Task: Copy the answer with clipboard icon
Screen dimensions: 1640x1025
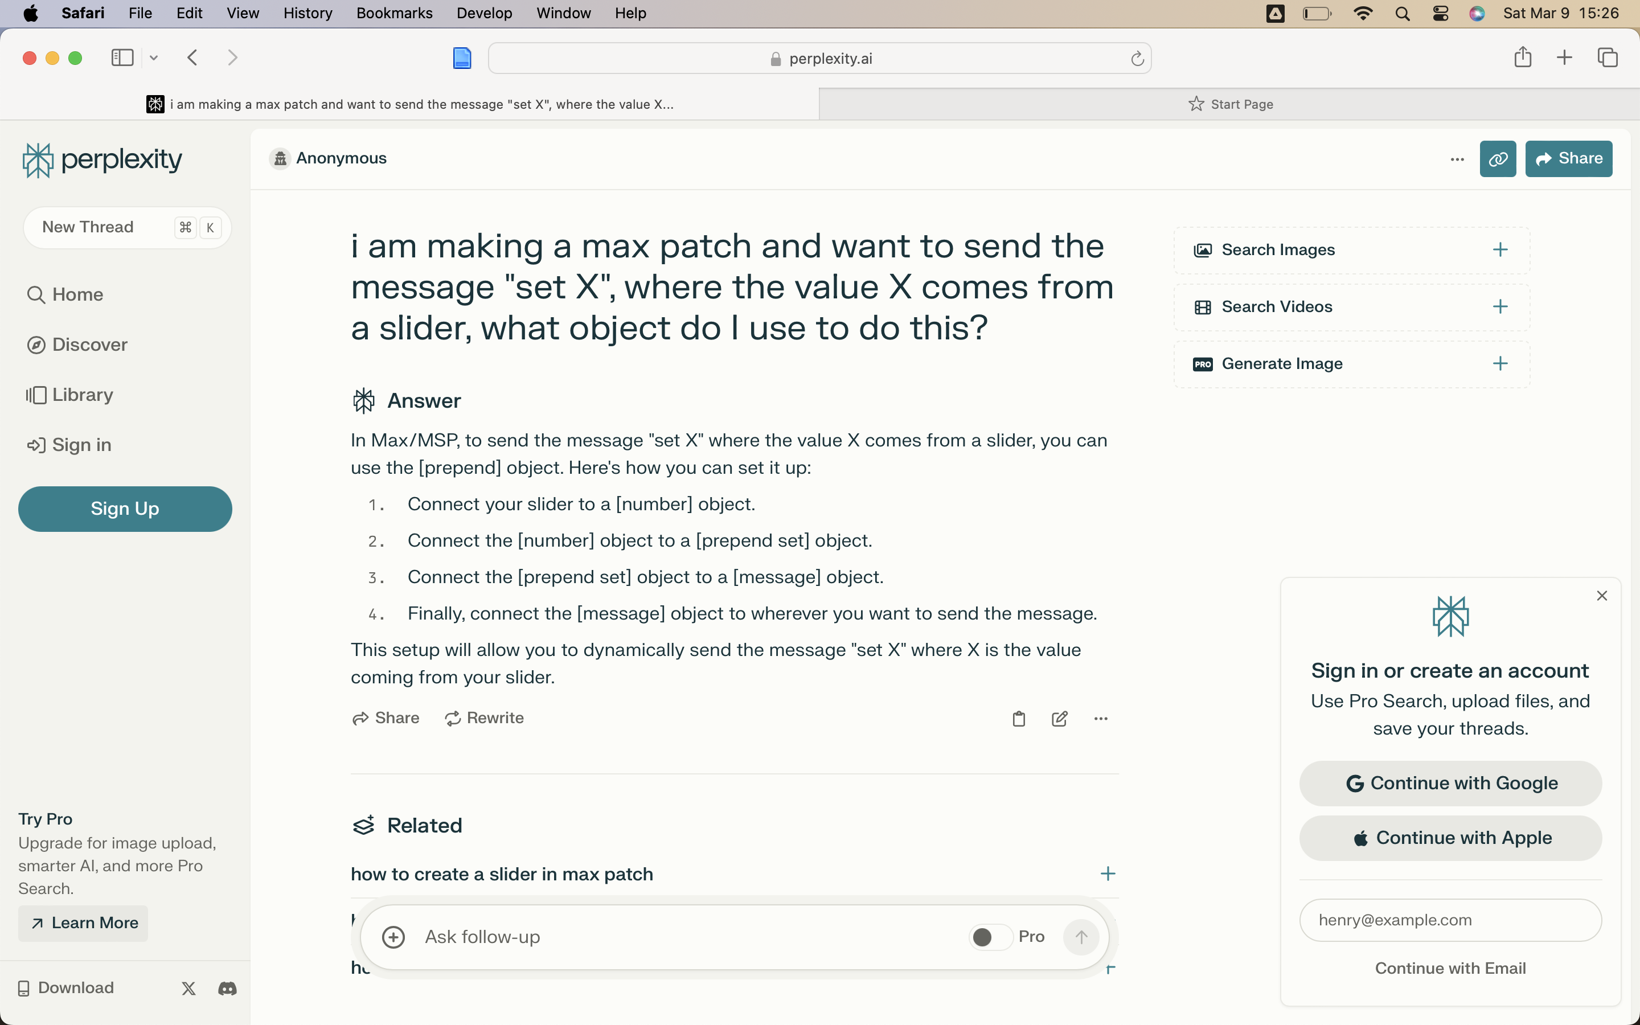Action: tap(1019, 719)
